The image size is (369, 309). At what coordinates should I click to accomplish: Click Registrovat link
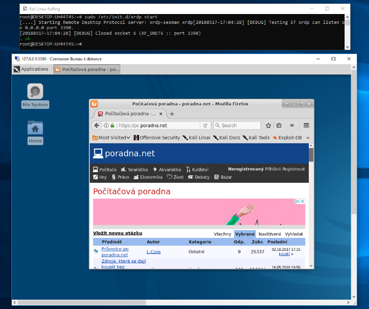pyautogui.click(x=293, y=169)
